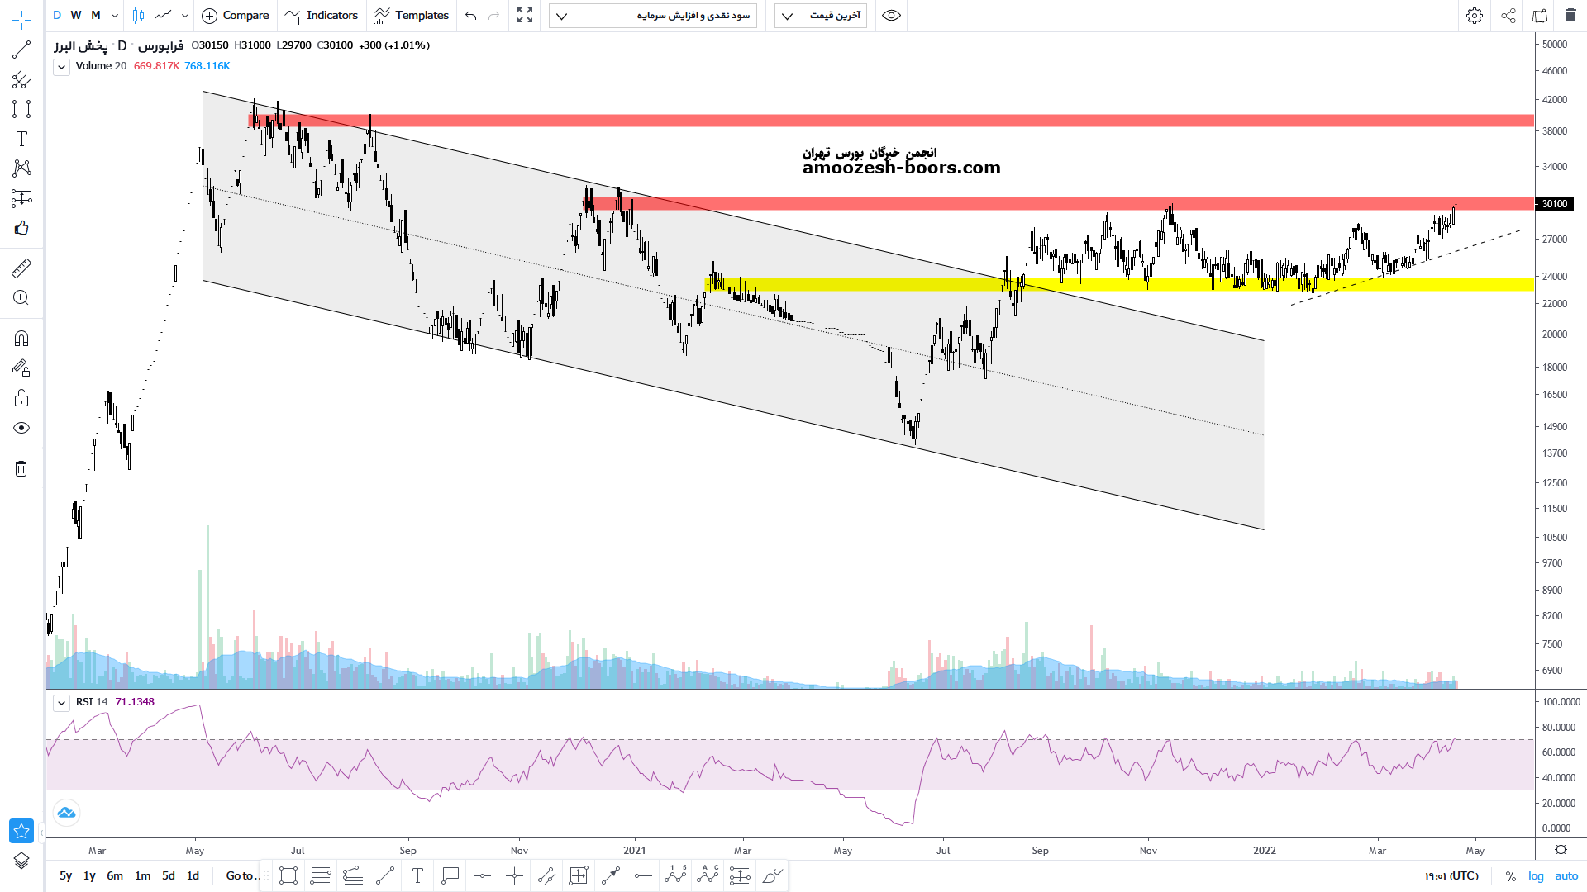Remove drawings with the trash icon

pyautogui.click(x=21, y=469)
